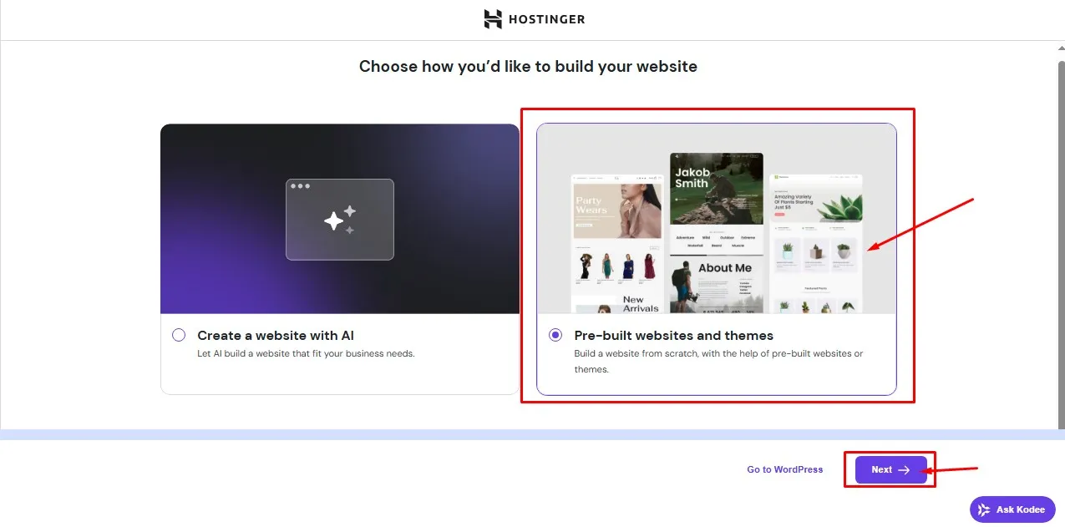Select the Create a website with AI option
This screenshot has width=1065, height=527.
click(x=179, y=334)
